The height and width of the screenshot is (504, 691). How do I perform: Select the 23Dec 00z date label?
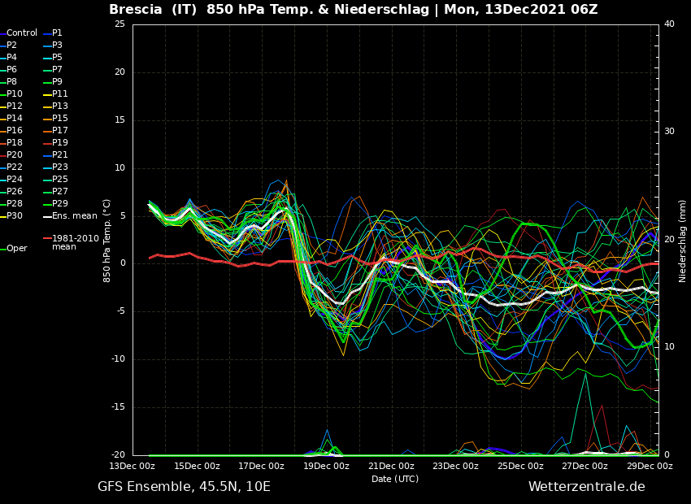tap(456, 466)
